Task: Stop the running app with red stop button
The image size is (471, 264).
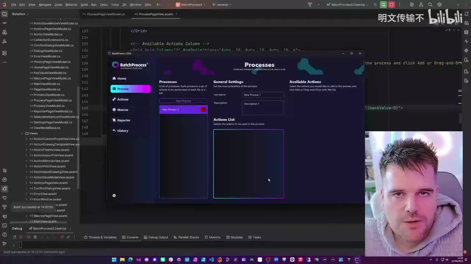Action: pyautogui.click(x=392, y=5)
